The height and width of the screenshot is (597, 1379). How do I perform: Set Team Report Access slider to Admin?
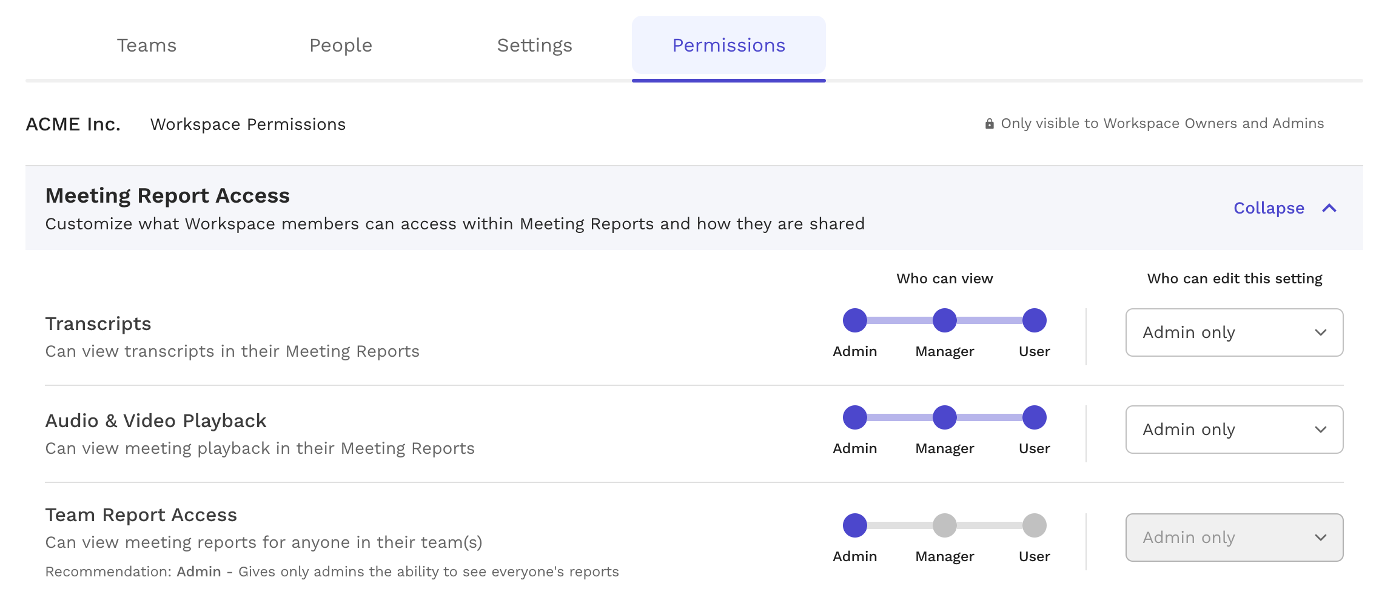click(855, 525)
